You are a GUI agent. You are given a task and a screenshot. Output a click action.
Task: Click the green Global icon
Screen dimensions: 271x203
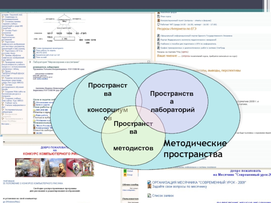click(124, 171)
